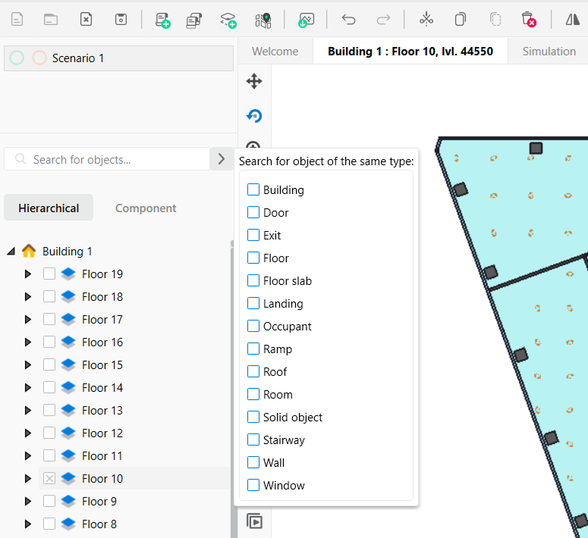This screenshot has height=538, width=588.
Task: Expand the Floor 17 tree node
Action: [28, 319]
